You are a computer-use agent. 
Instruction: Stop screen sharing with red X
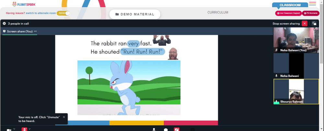coord(304,24)
